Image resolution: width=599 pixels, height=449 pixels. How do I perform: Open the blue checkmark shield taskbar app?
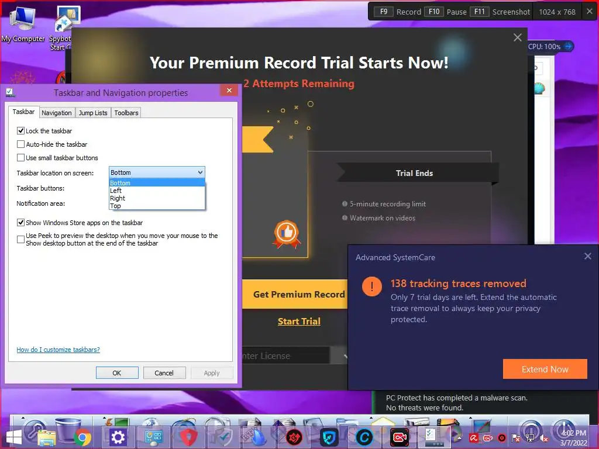[223, 437]
